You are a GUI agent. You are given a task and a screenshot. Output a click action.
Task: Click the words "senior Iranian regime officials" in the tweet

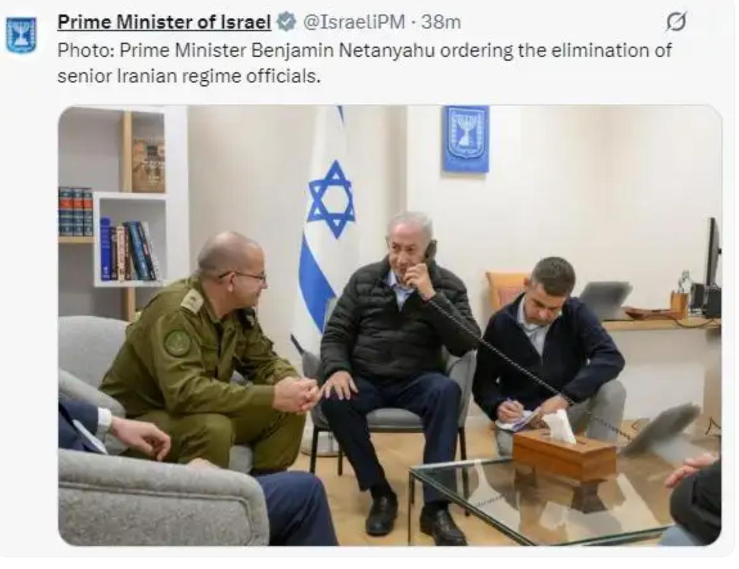(x=188, y=76)
